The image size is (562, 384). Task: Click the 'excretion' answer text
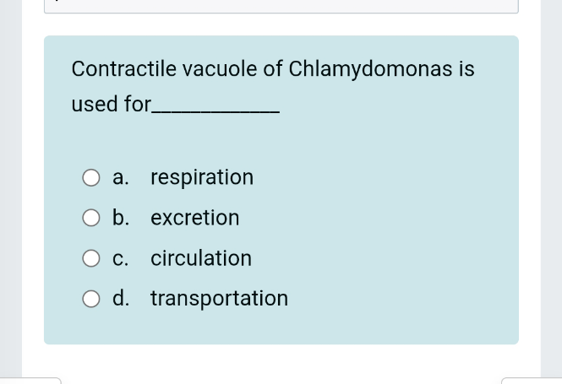pos(195,218)
